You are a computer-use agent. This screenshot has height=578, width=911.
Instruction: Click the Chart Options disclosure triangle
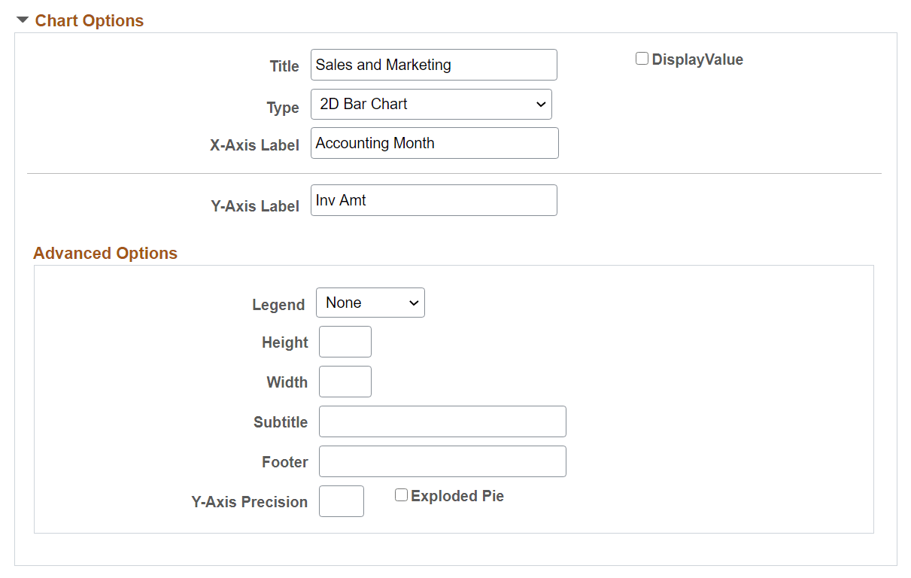tap(23, 20)
